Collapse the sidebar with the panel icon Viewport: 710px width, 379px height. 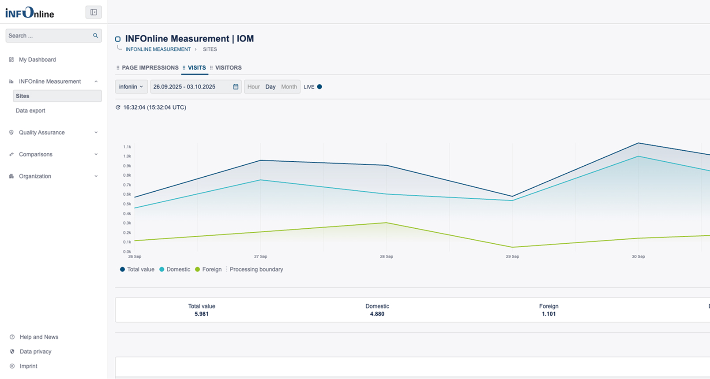[x=94, y=12]
